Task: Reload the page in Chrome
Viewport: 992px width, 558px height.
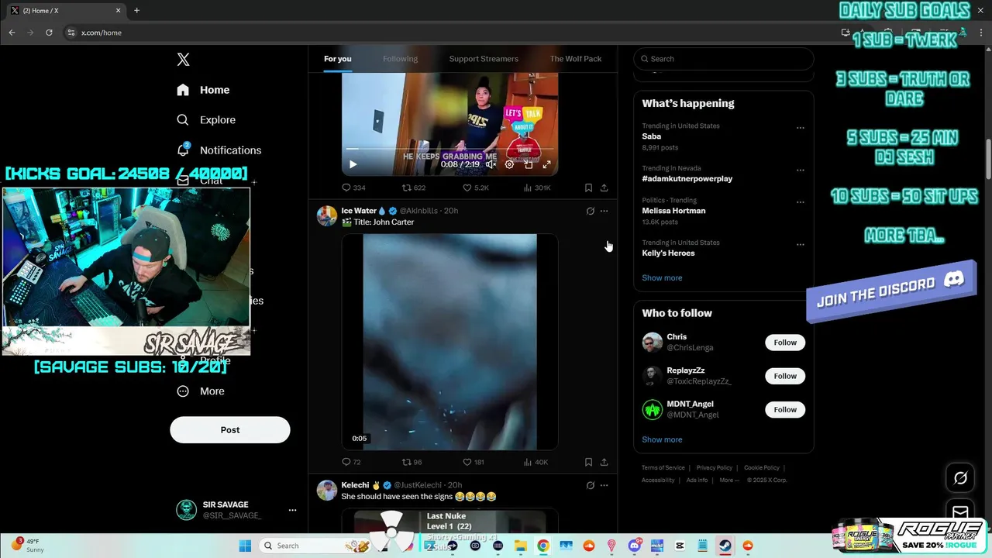Action: 49,33
